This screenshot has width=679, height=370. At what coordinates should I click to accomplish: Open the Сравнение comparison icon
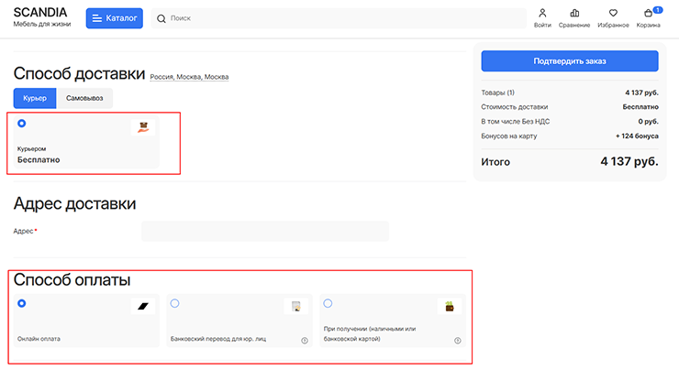(574, 14)
